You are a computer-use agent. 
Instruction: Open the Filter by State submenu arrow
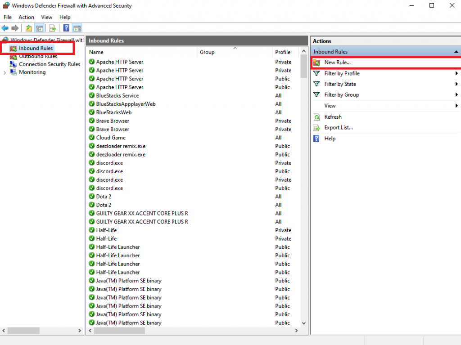[x=456, y=84]
